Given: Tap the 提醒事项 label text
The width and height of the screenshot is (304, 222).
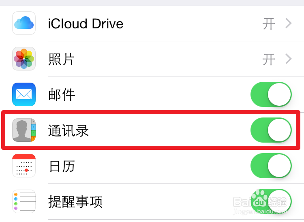Looking at the screenshot, I should (75, 201).
